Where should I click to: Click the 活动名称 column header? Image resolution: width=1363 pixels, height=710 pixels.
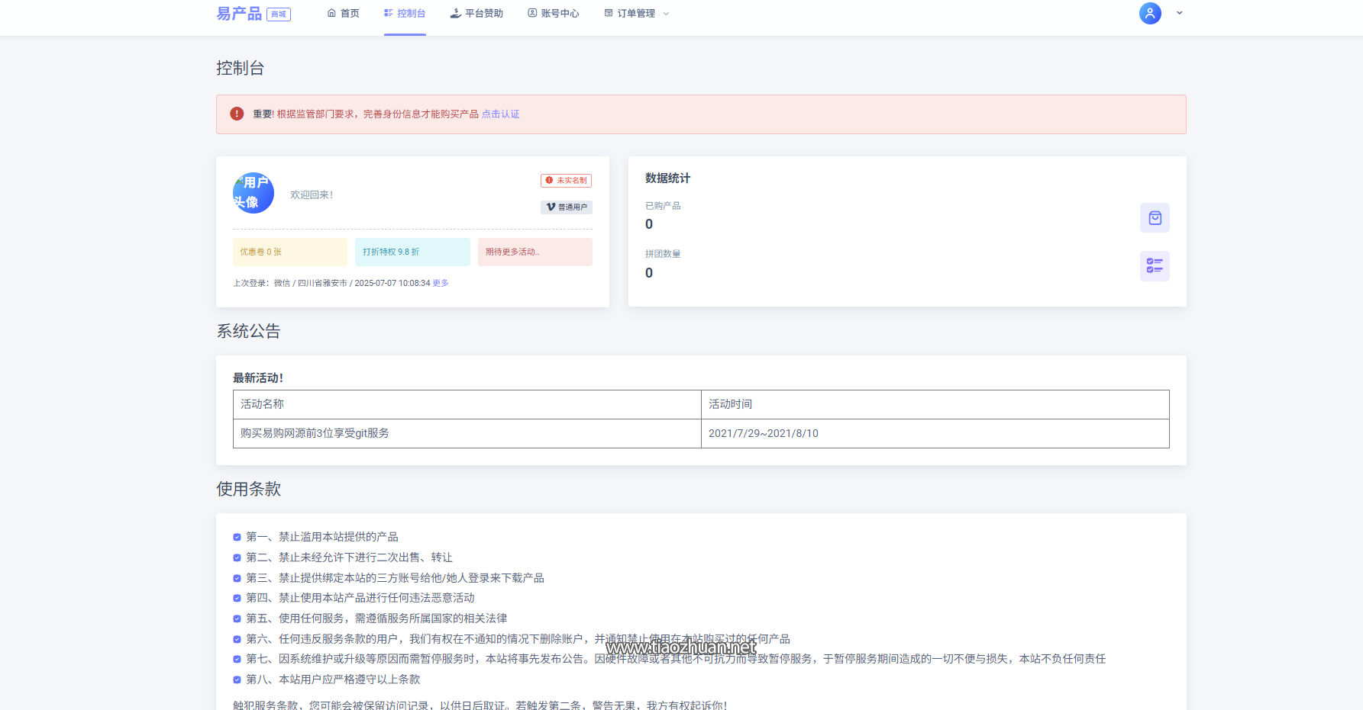click(x=467, y=404)
